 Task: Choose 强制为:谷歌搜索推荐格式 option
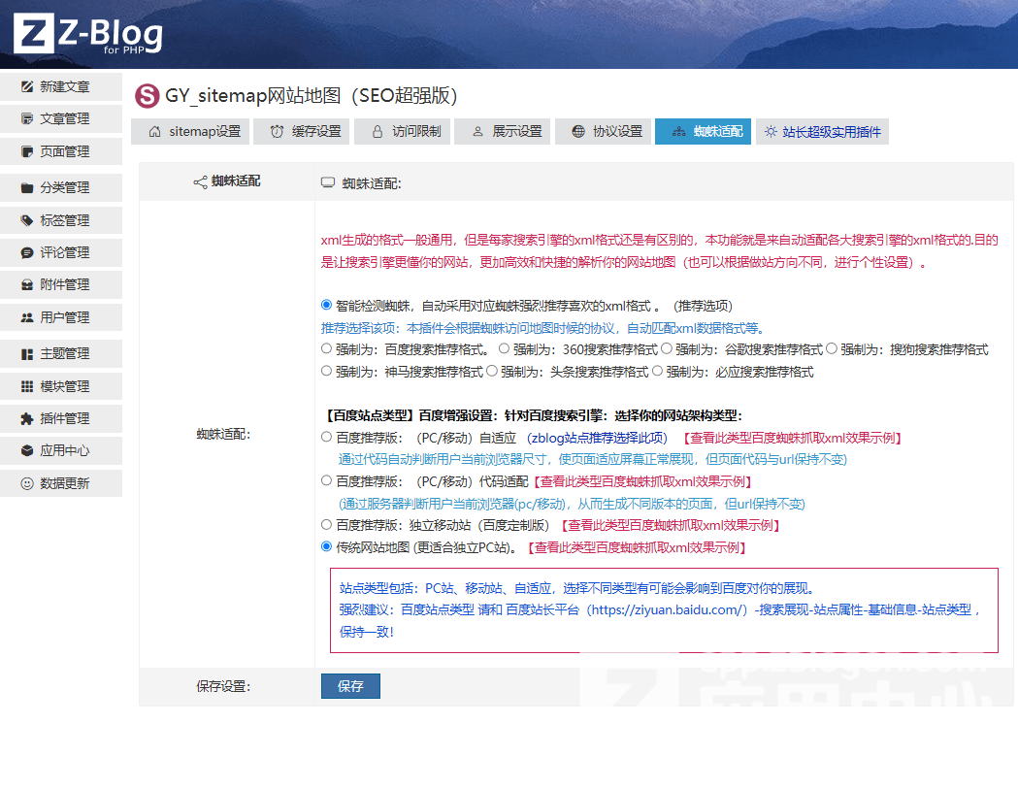coord(667,348)
